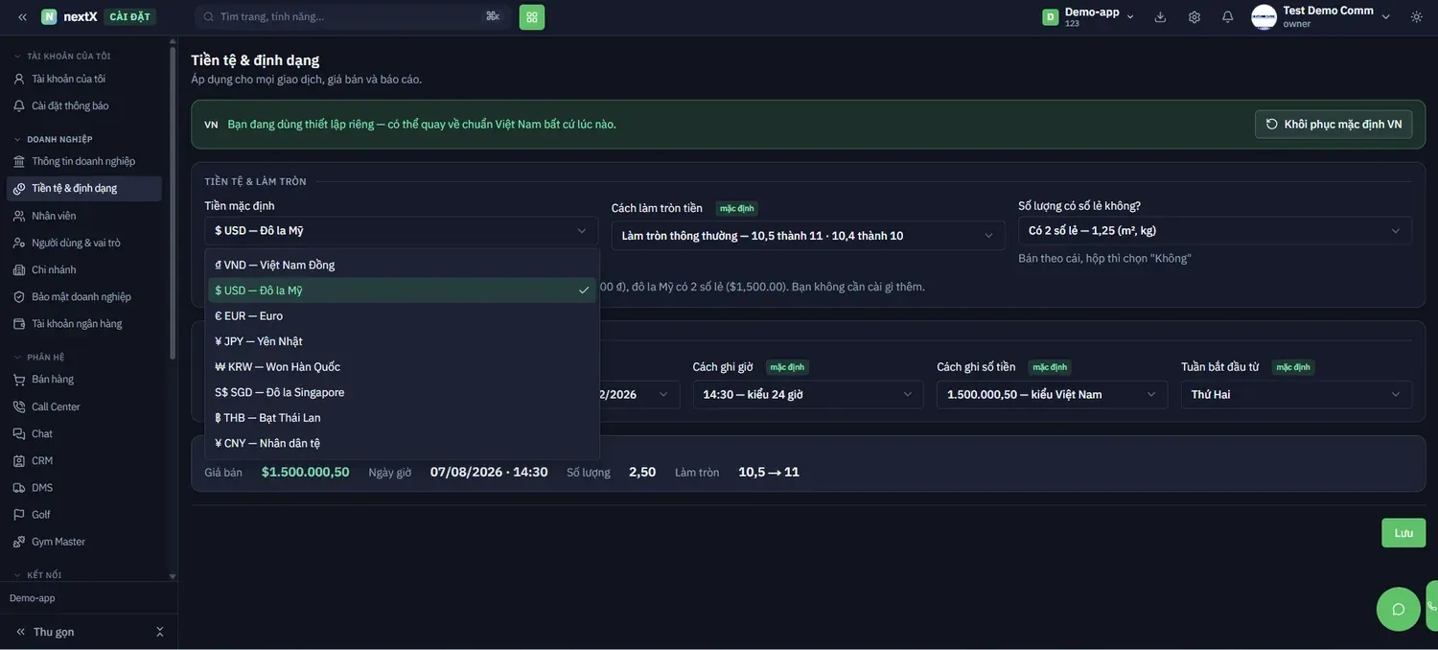Open the green chat bubble button
Viewport: 1438px width, 650px height.
coord(1398,609)
